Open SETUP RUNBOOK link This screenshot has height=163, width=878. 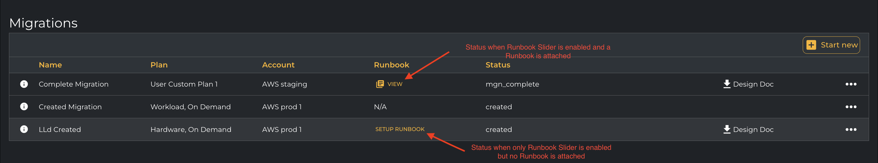pos(400,129)
